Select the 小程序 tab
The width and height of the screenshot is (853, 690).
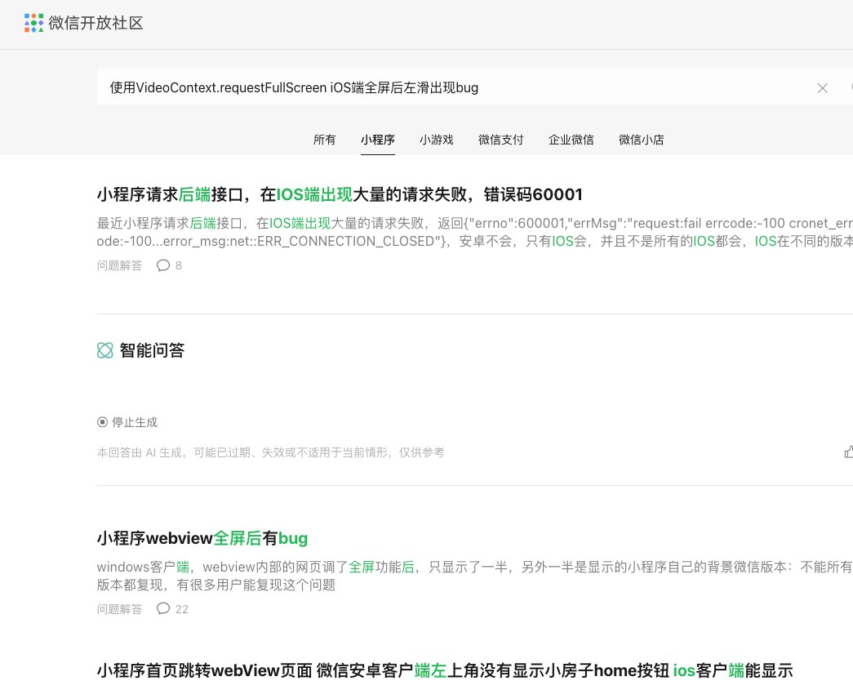click(377, 140)
